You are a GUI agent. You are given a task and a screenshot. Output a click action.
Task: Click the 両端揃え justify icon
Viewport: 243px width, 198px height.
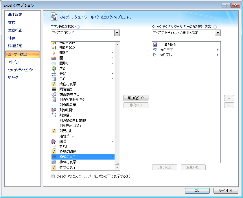(x=54, y=89)
